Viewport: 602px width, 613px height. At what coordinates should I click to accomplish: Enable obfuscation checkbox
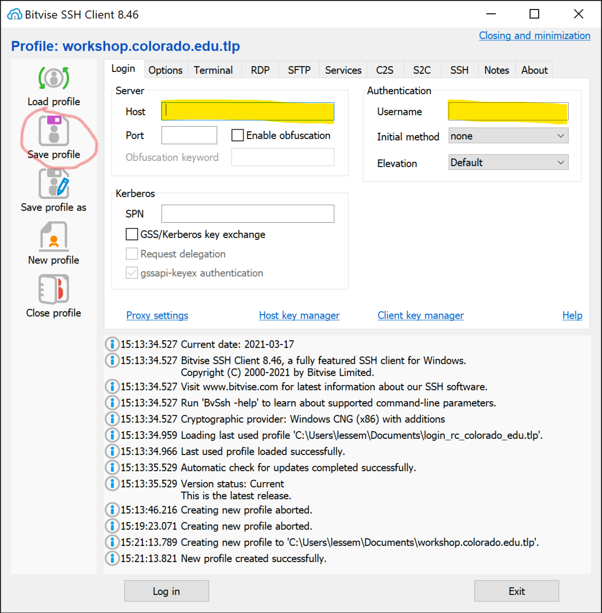tap(238, 135)
